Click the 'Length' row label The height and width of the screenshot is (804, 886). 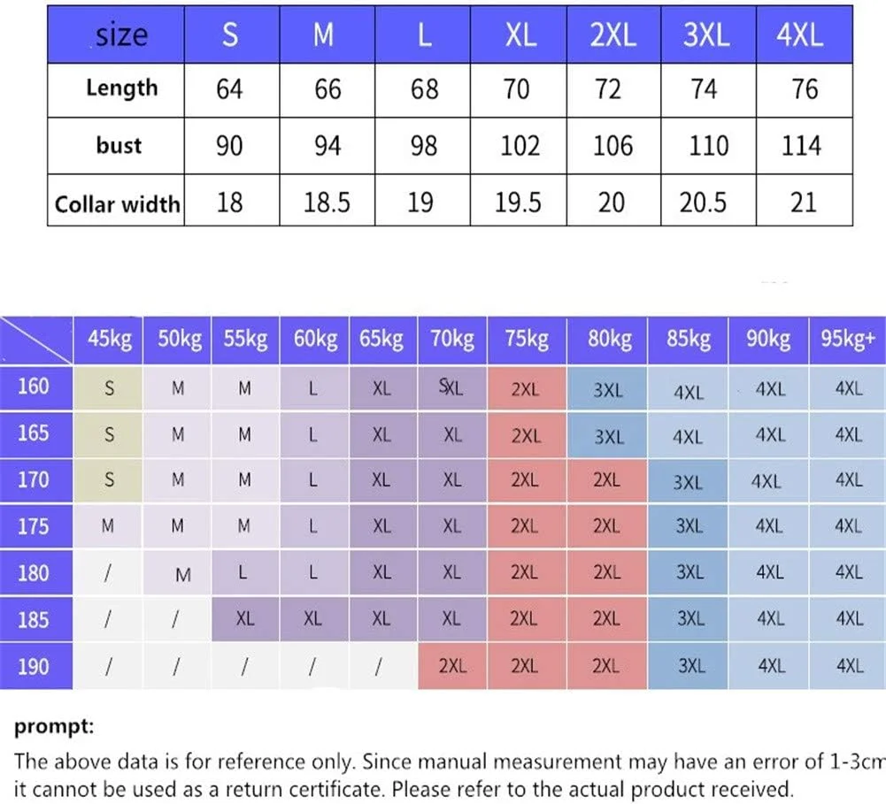tap(122, 88)
